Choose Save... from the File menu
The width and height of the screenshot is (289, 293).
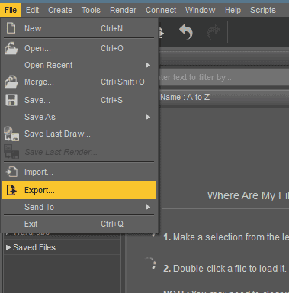click(x=79, y=100)
